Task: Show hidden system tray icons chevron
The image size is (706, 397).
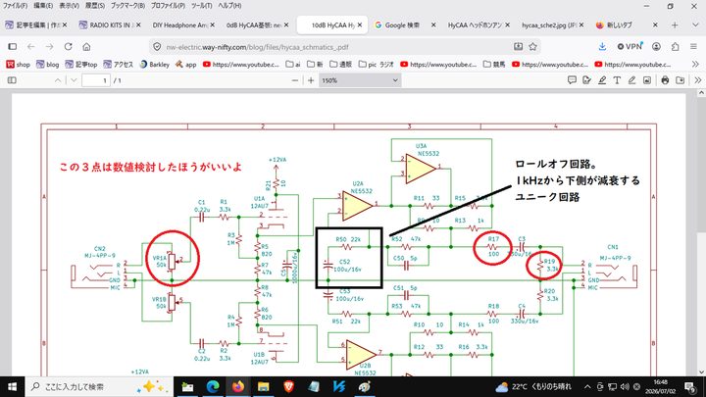Action: pyautogui.click(x=587, y=386)
